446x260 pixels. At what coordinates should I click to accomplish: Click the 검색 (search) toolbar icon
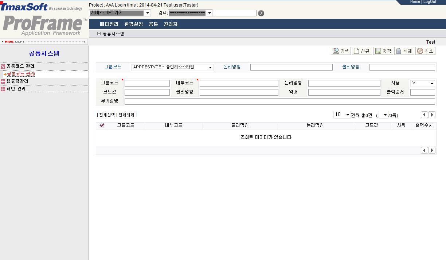[x=340, y=51]
